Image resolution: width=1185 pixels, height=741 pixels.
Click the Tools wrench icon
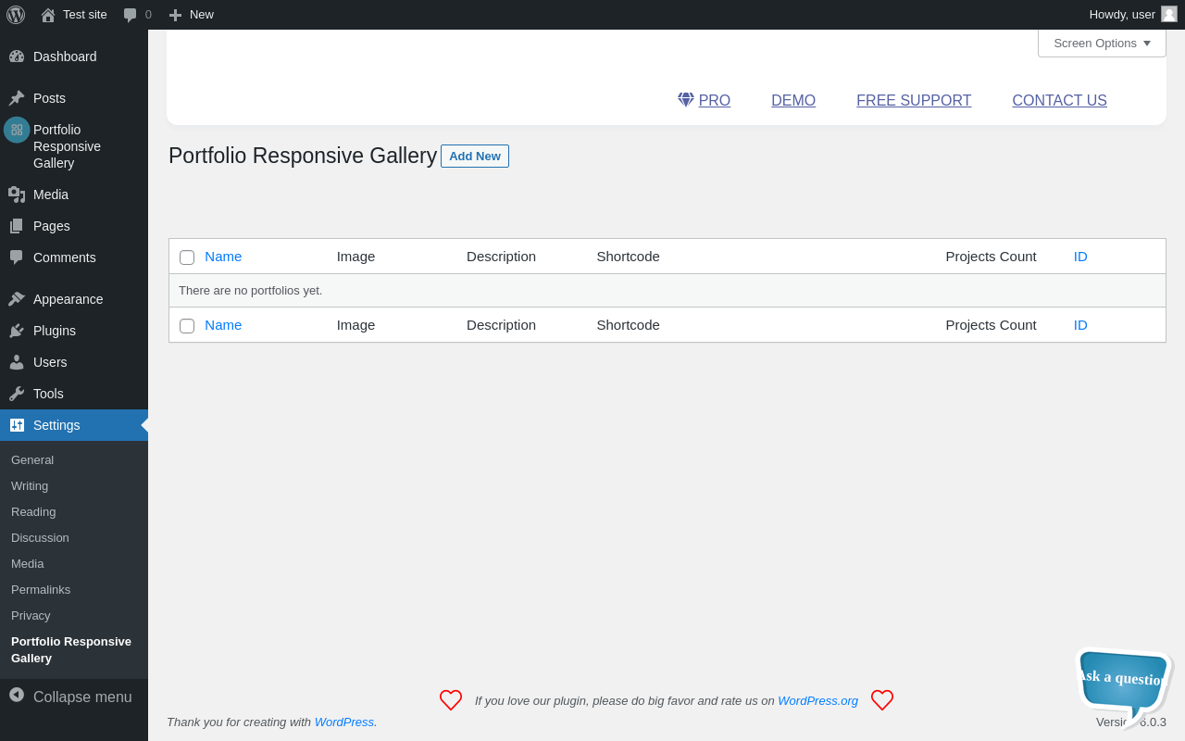click(x=17, y=394)
